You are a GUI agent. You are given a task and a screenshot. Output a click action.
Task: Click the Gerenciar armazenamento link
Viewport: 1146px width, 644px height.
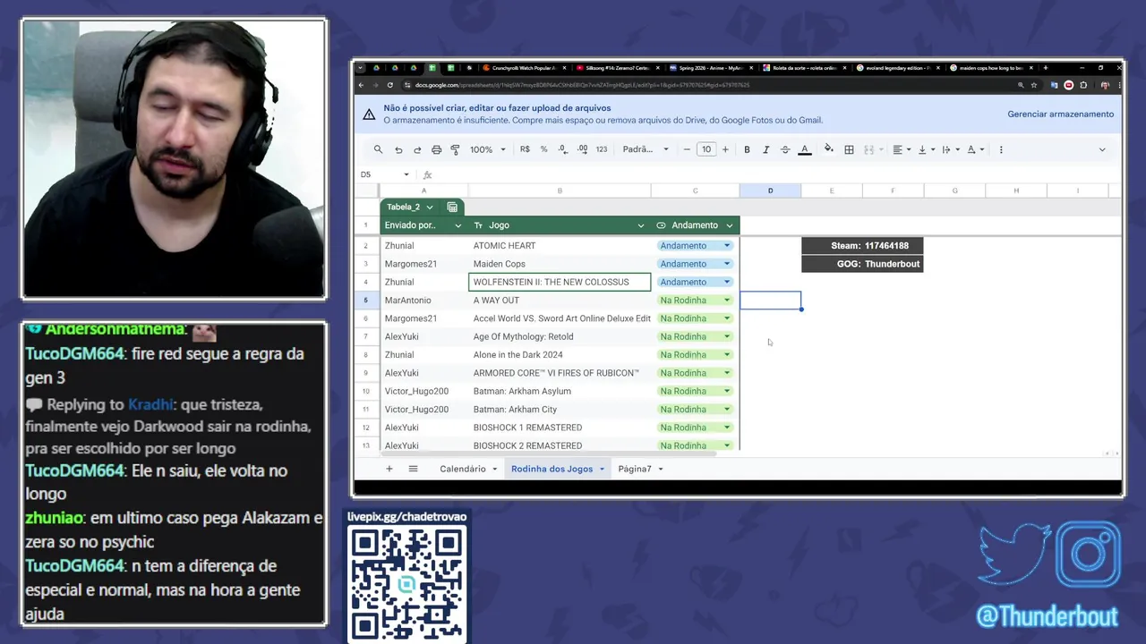(1060, 114)
